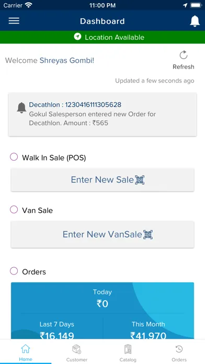The image size is (205, 364).
Task: Tap QR scan icon beside Enter New VanSale
Action: (148, 234)
